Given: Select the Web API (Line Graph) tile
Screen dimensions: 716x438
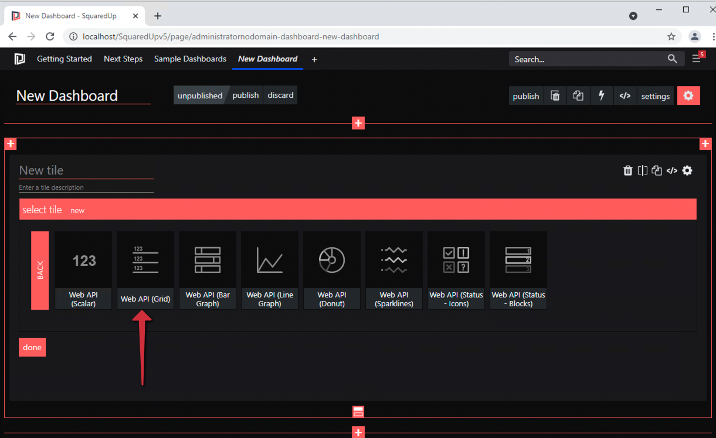Looking at the screenshot, I should pos(270,270).
